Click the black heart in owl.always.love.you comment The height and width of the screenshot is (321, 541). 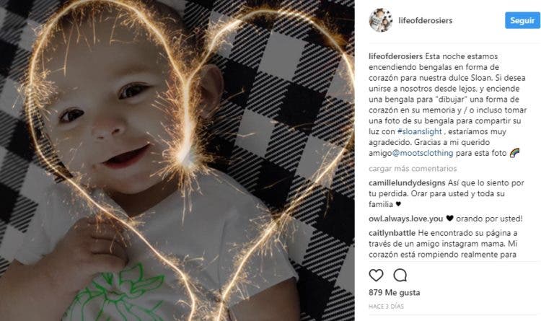[x=449, y=219]
